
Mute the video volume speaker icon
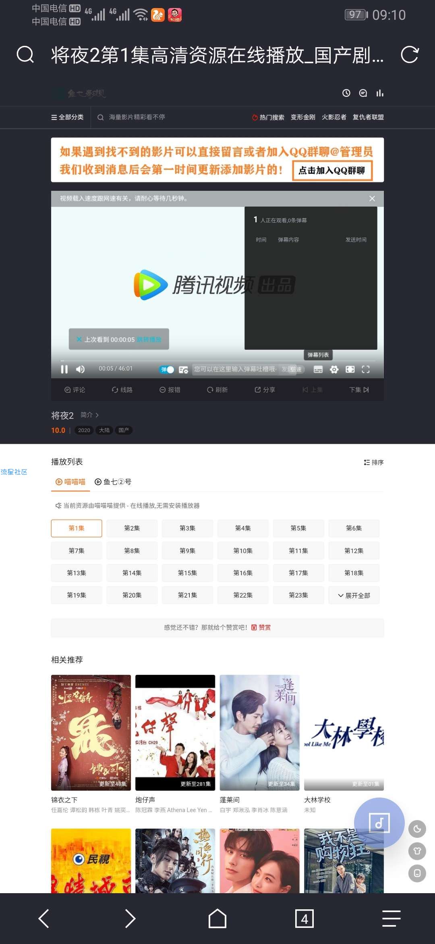tap(80, 369)
